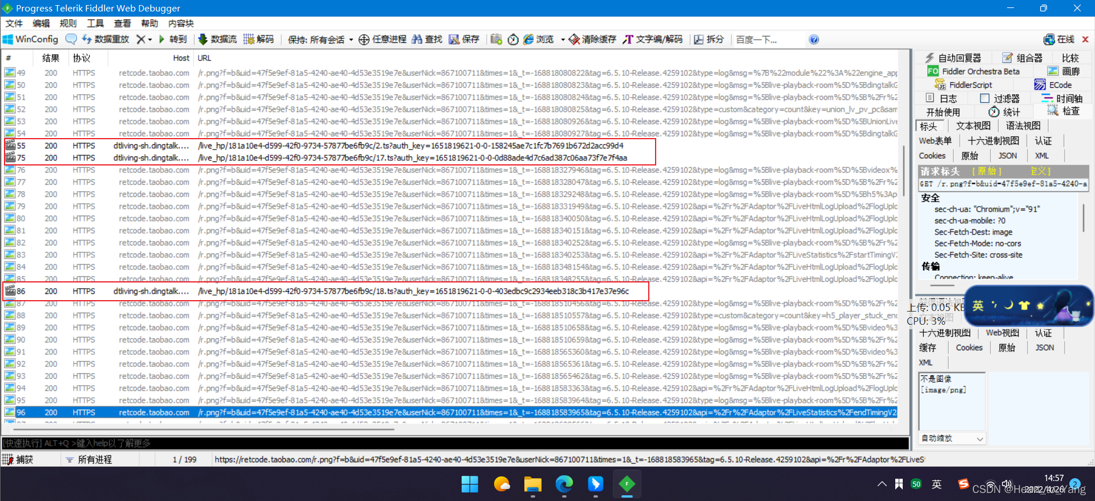Screen dimensions: 1095x501
Task: Click the X remove sessions icon
Action: point(140,39)
